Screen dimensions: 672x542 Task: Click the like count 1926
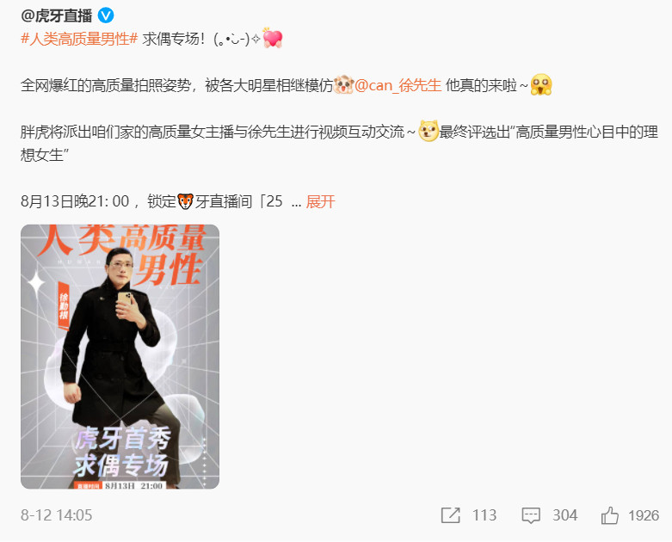point(644,515)
